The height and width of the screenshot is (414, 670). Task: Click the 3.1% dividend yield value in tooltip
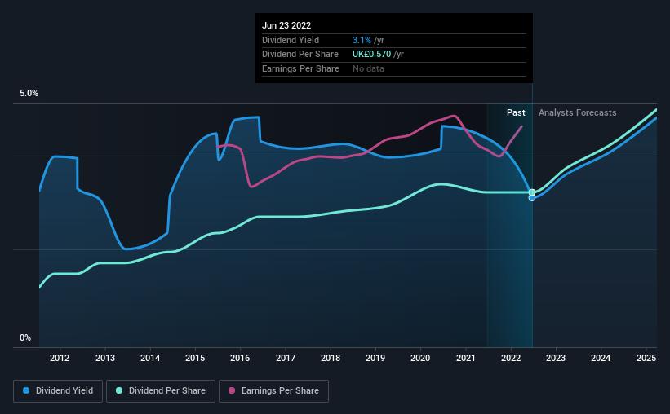click(x=362, y=40)
